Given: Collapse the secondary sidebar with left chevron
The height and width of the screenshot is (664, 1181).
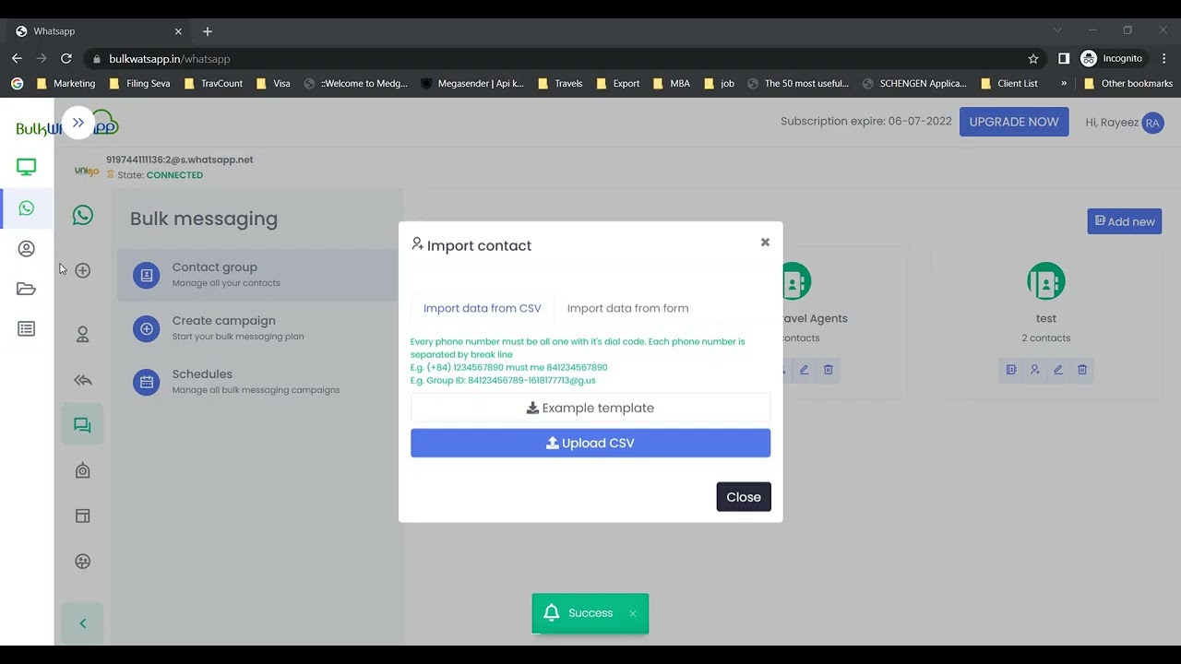Looking at the screenshot, I should (83, 623).
